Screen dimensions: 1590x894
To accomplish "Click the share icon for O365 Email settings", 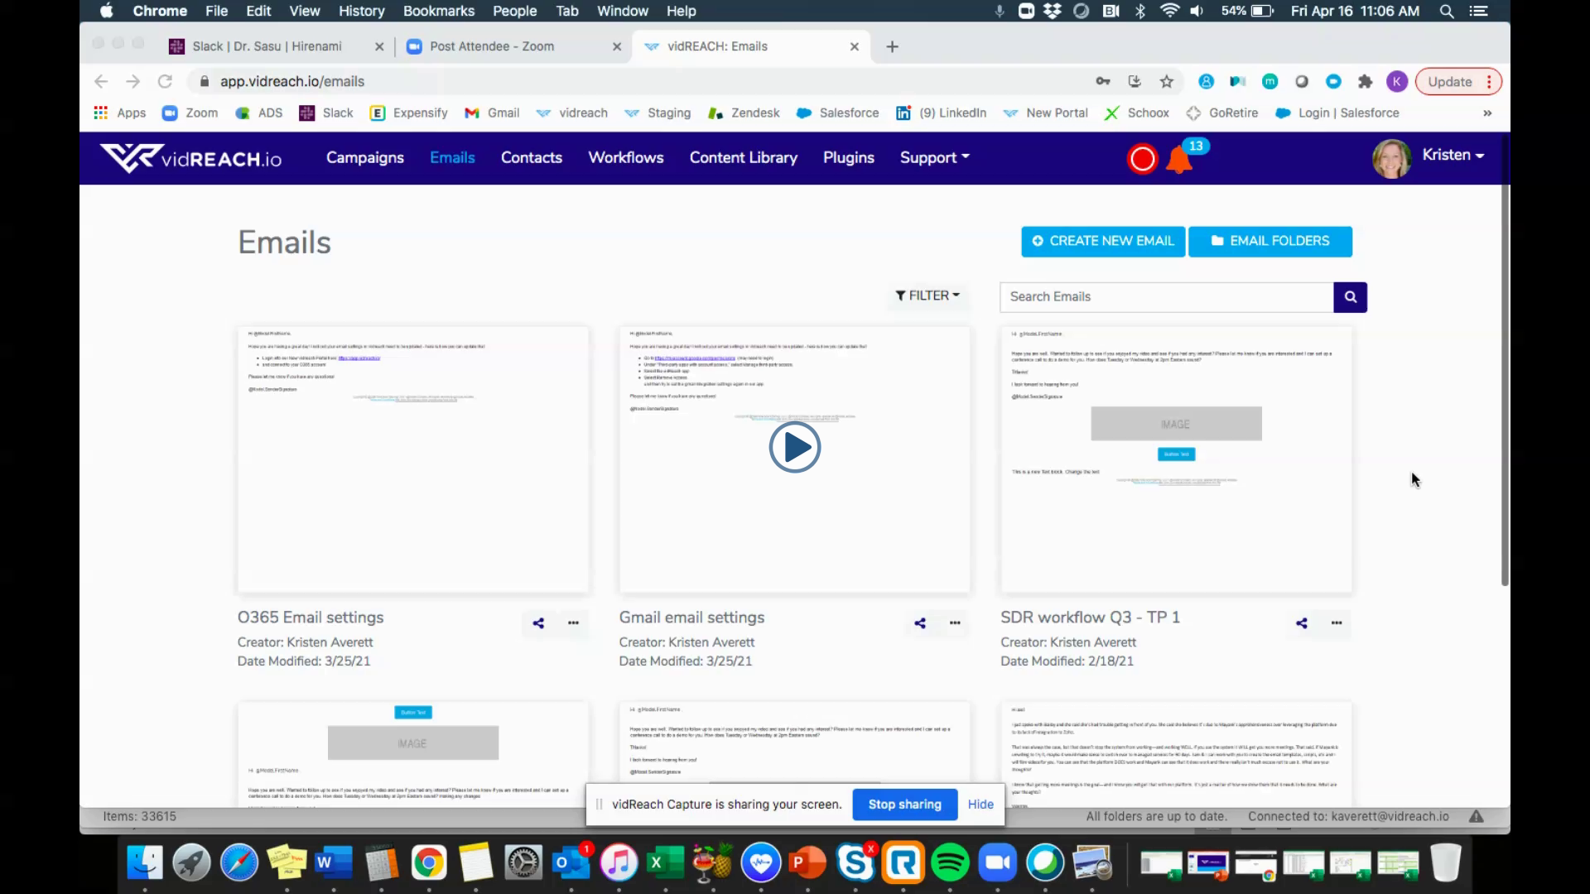I will 538,623.
